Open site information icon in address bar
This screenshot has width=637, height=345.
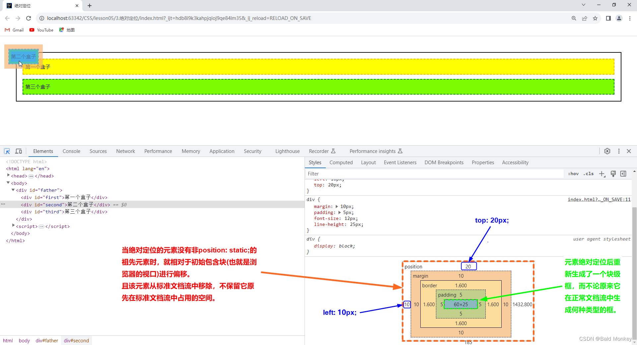coord(42,18)
